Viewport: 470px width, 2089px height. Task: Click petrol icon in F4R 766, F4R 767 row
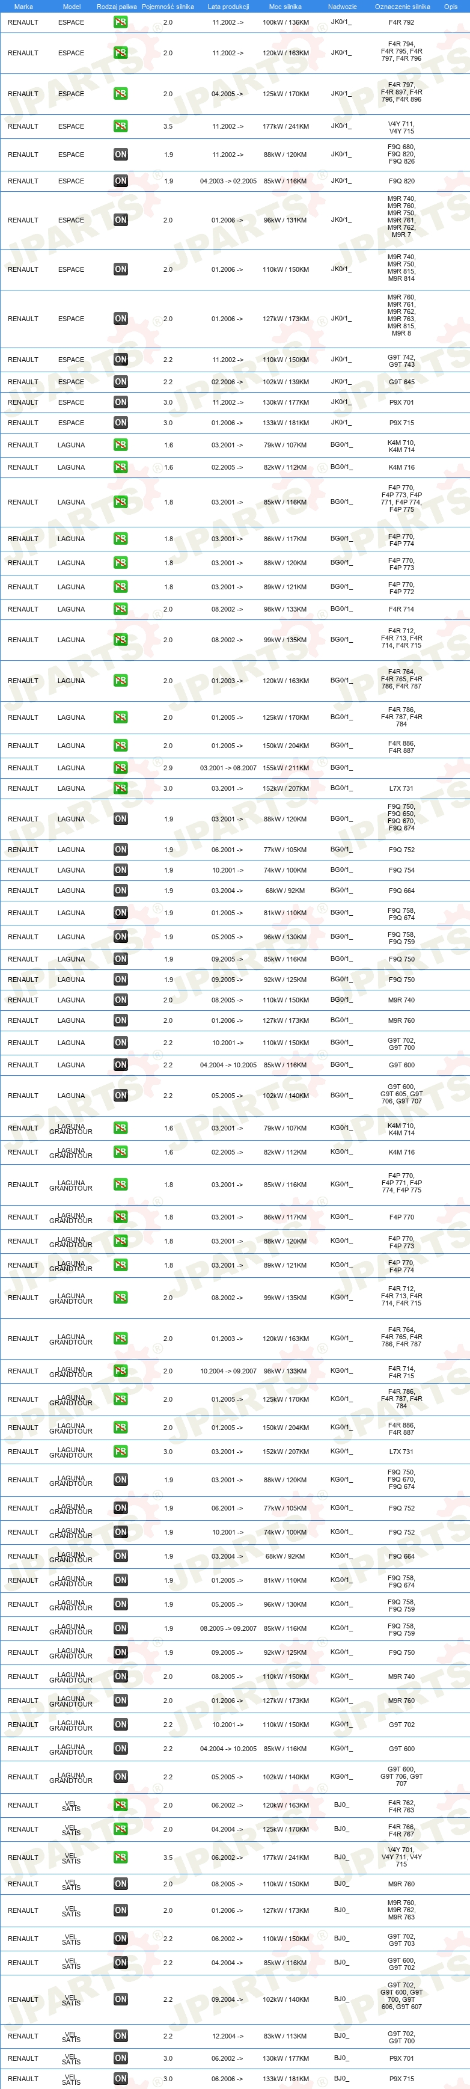[x=120, y=1829]
